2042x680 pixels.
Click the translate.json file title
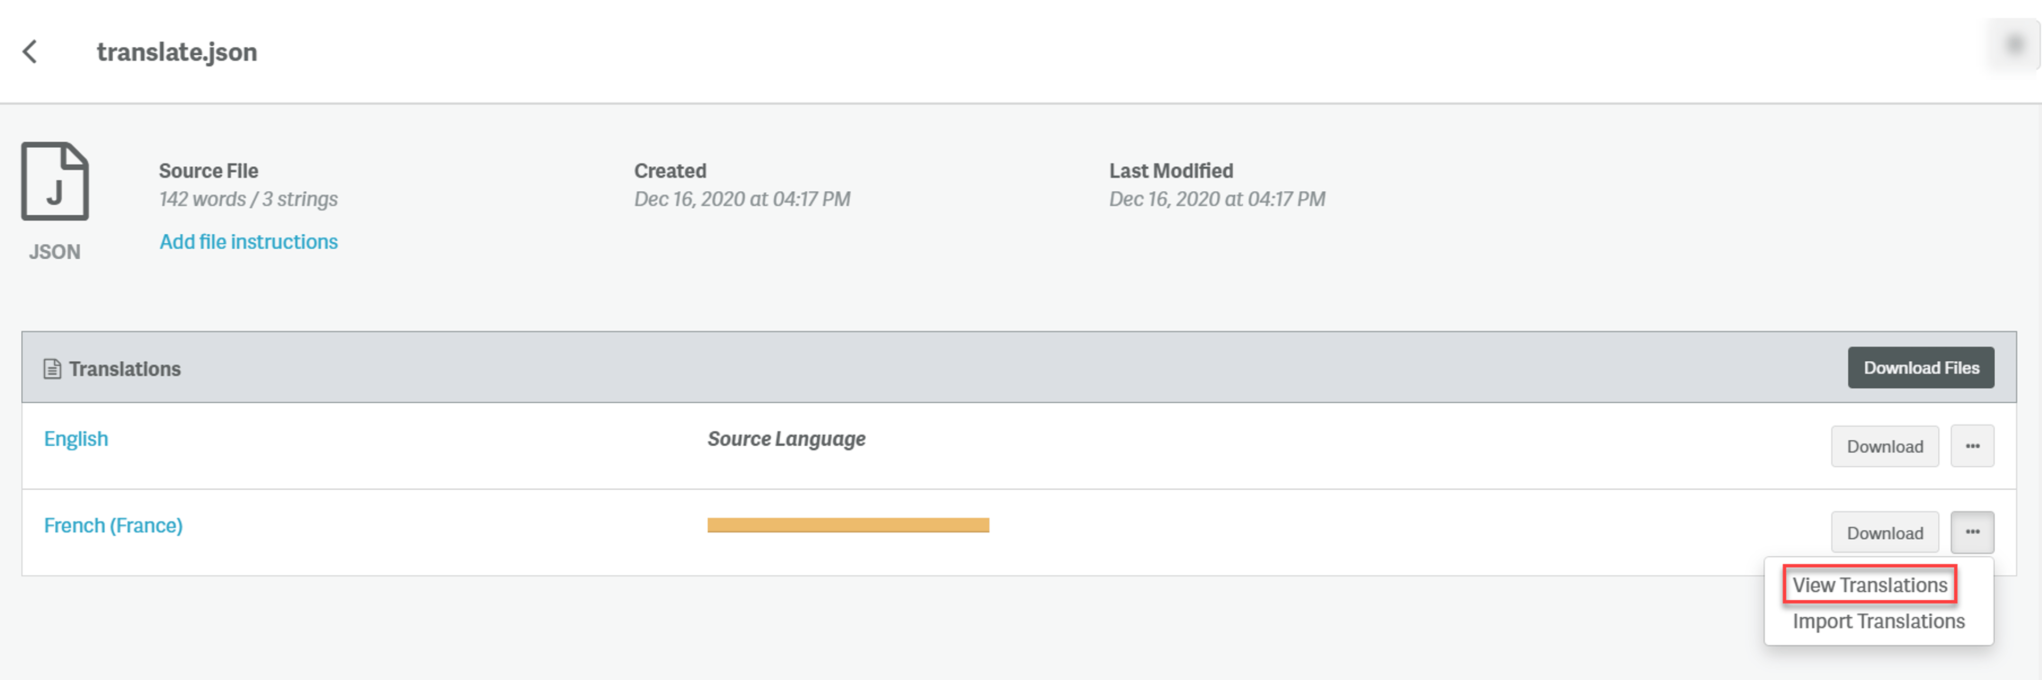[177, 52]
